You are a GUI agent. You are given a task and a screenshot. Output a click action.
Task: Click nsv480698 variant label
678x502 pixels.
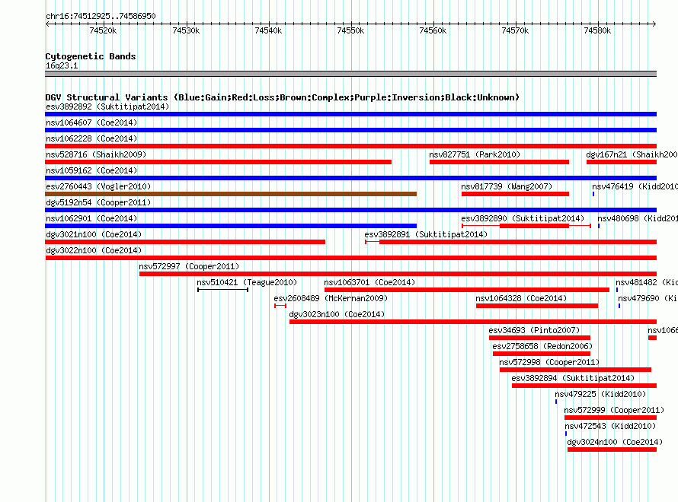[638, 218]
